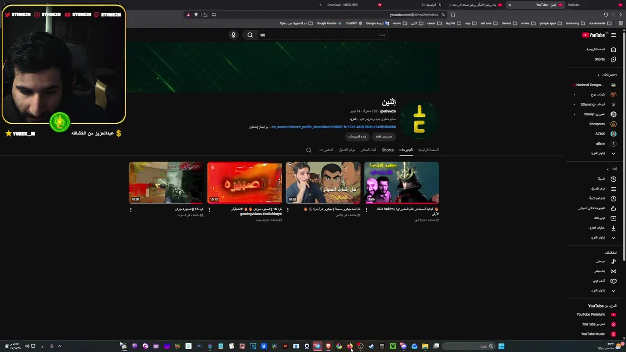Open the 'You' section header arrow

coord(608,169)
